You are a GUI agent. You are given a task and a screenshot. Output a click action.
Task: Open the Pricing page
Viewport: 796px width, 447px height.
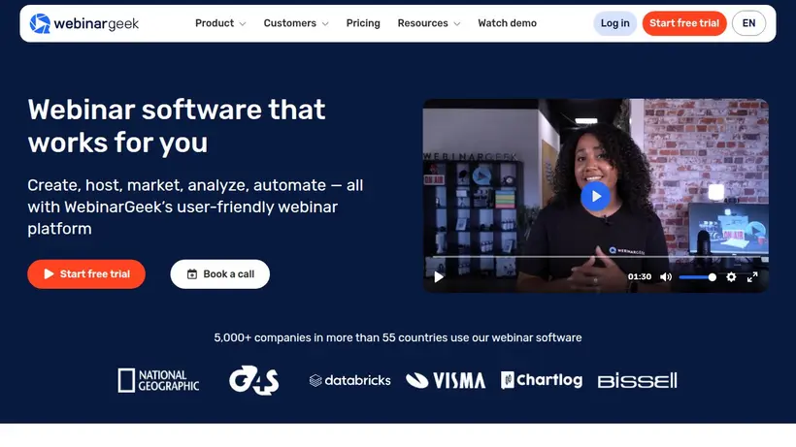tap(363, 23)
